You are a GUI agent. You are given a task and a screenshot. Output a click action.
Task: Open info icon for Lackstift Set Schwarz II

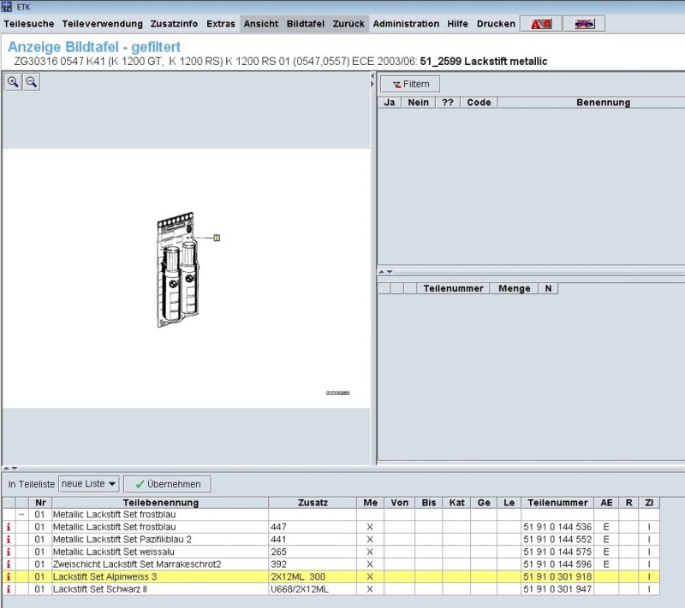coord(9,589)
